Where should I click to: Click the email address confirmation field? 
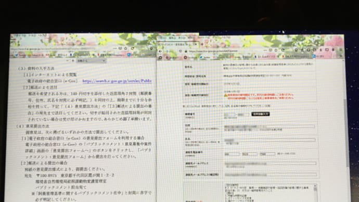(271, 174)
